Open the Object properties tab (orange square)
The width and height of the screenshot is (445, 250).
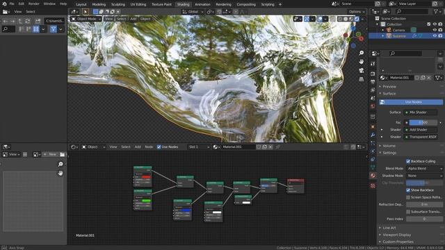click(373, 126)
